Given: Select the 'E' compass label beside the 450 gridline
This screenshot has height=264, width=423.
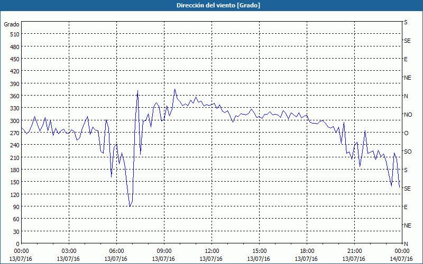Looking at the screenshot, I should click(x=406, y=59).
